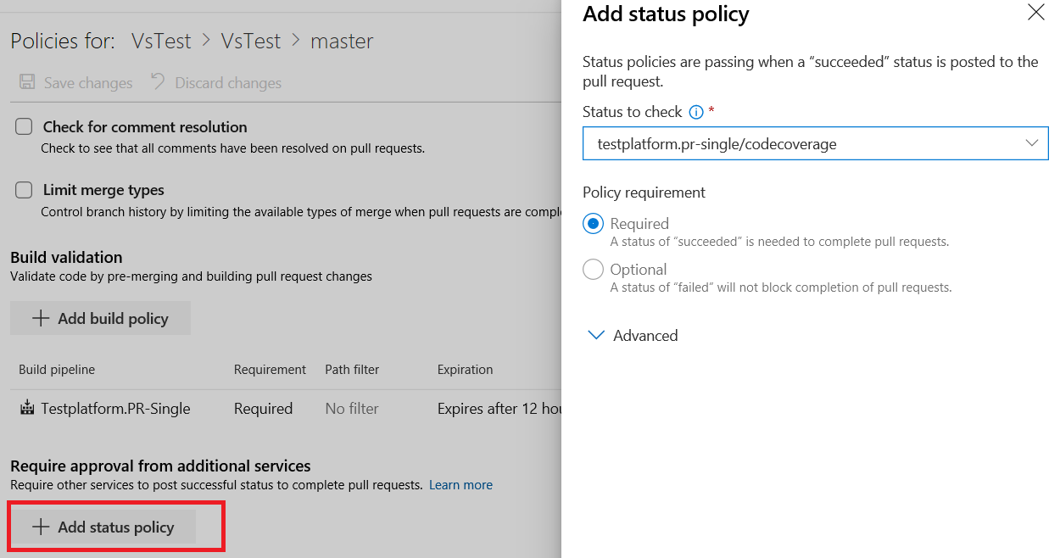
Task: Click the chevron in the Status to check field
Action: [x=1032, y=142]
